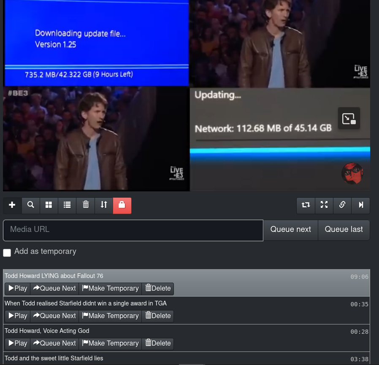Screen dimensions: 379x365
Task: Open the library search magnifier icon
Action: point(31,205)
